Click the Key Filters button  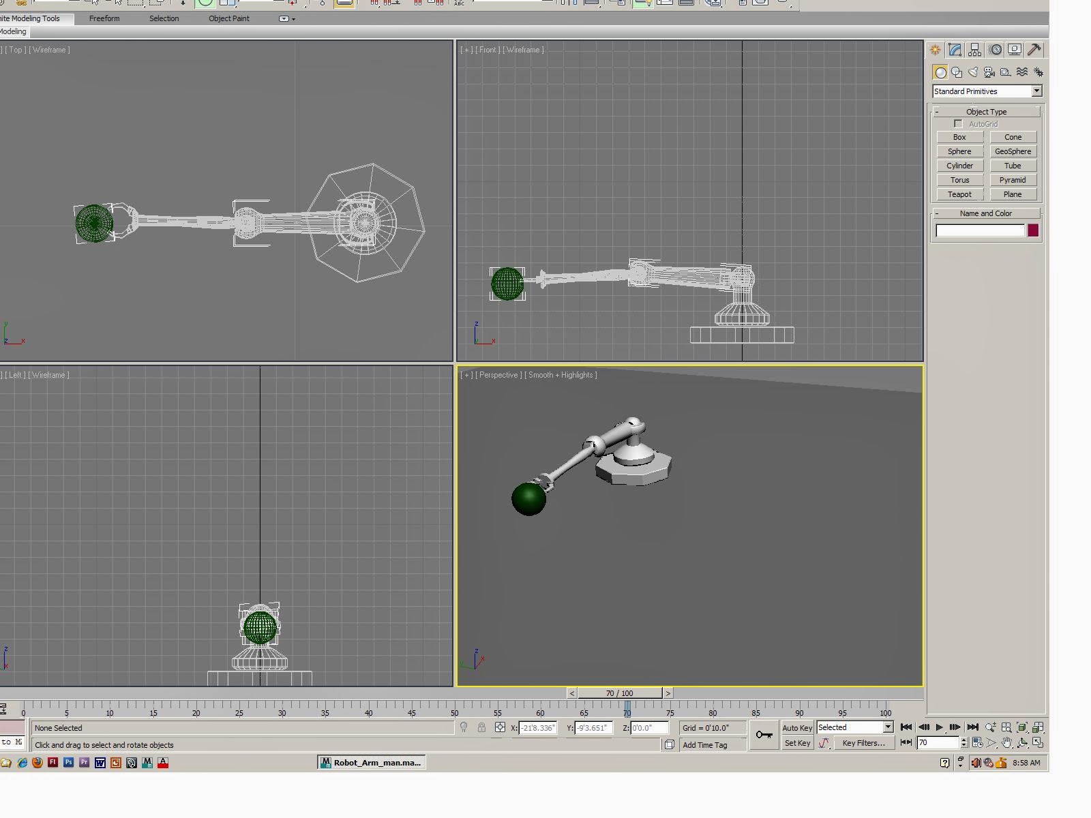click(863, 743)
